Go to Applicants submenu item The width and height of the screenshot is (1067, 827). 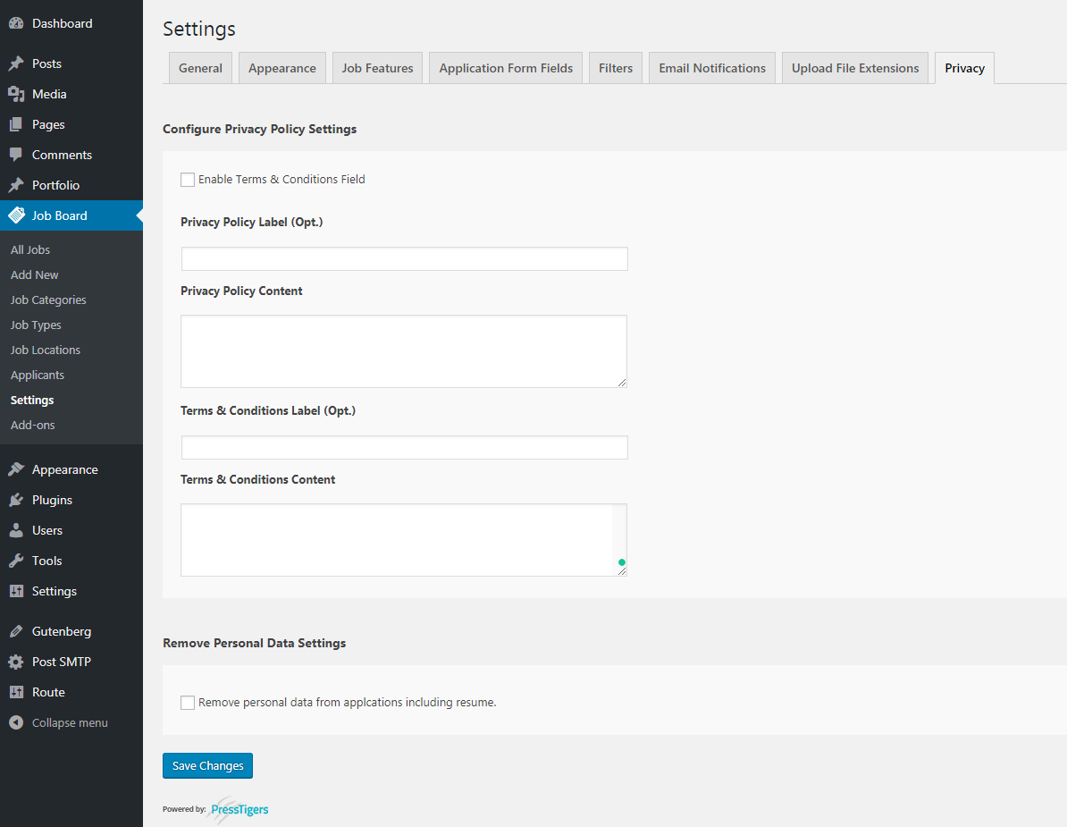coord(38,375)
